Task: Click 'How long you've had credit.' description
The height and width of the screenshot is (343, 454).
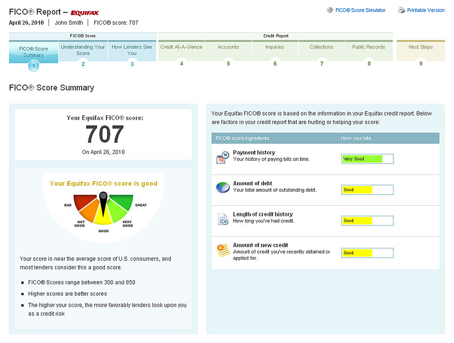Action: coord(264,221)
